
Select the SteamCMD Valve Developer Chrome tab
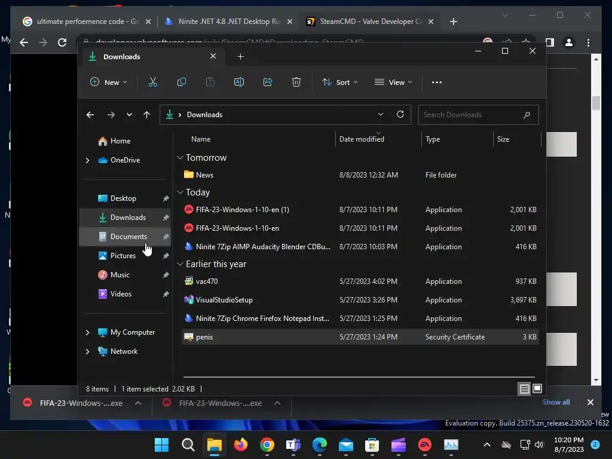(369, 22)
